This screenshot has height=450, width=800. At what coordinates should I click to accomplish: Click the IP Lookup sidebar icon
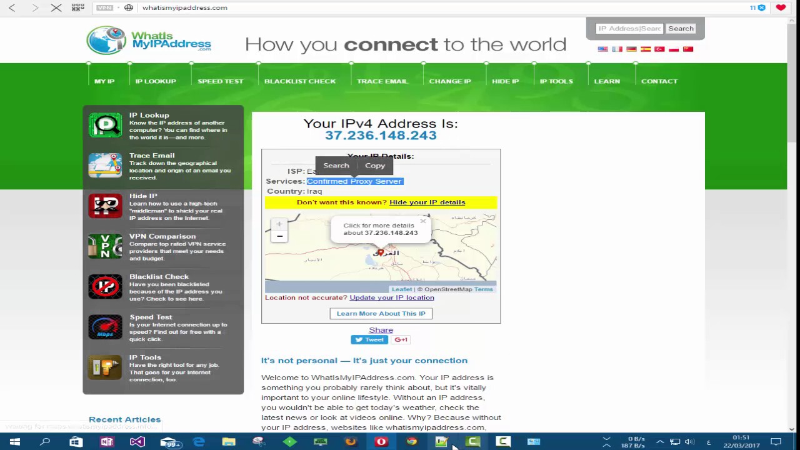105,125
